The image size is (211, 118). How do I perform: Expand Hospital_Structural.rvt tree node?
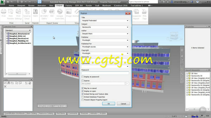(7, 34)
